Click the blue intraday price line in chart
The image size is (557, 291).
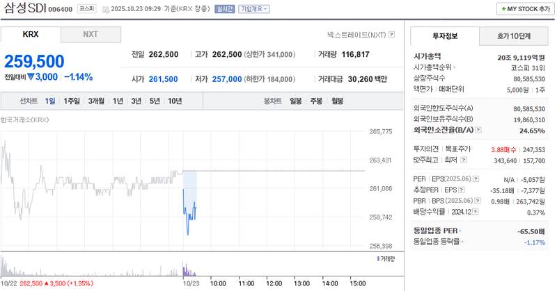189,211
